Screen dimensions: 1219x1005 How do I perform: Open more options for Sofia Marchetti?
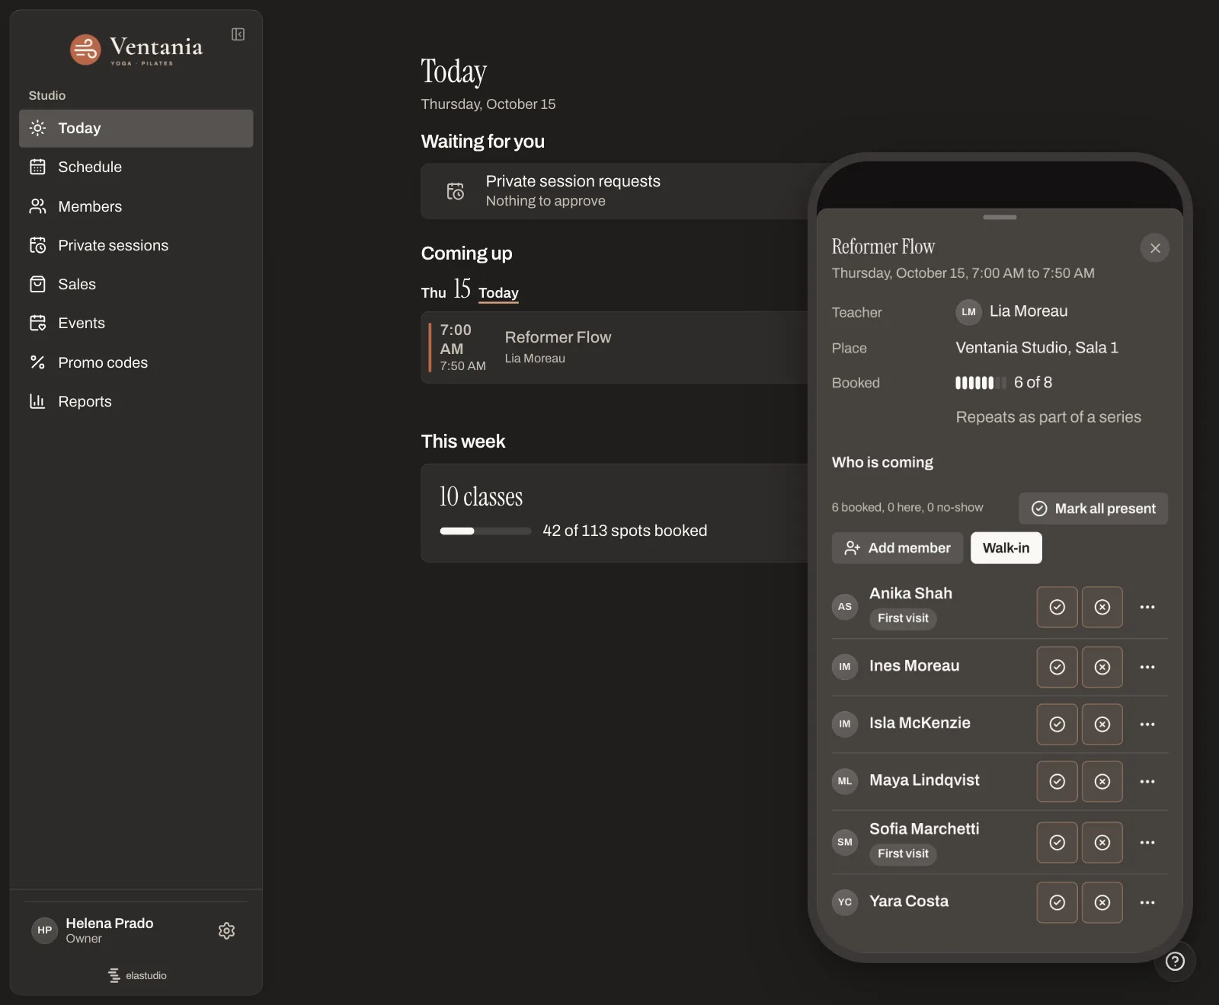click(x=1147, y=842)
